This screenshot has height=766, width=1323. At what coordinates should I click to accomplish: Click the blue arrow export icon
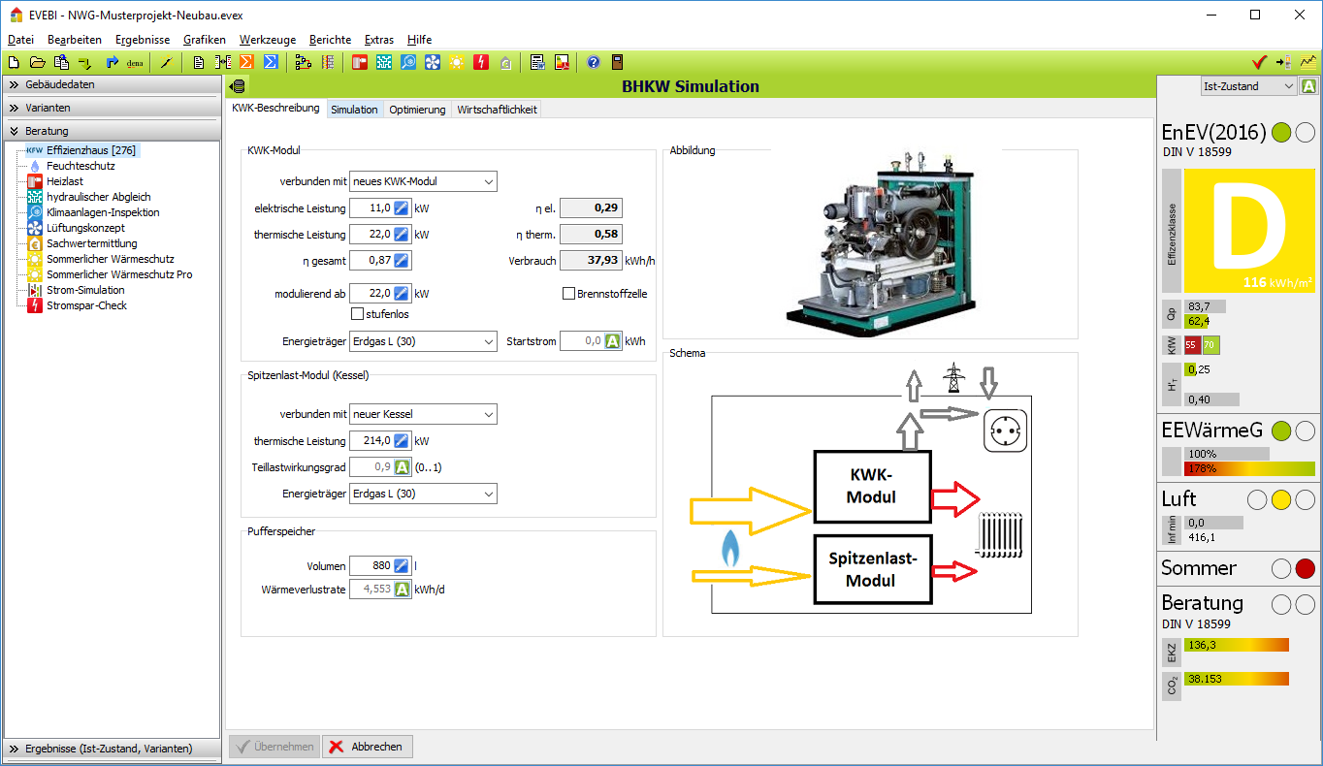tap(112, 62)
